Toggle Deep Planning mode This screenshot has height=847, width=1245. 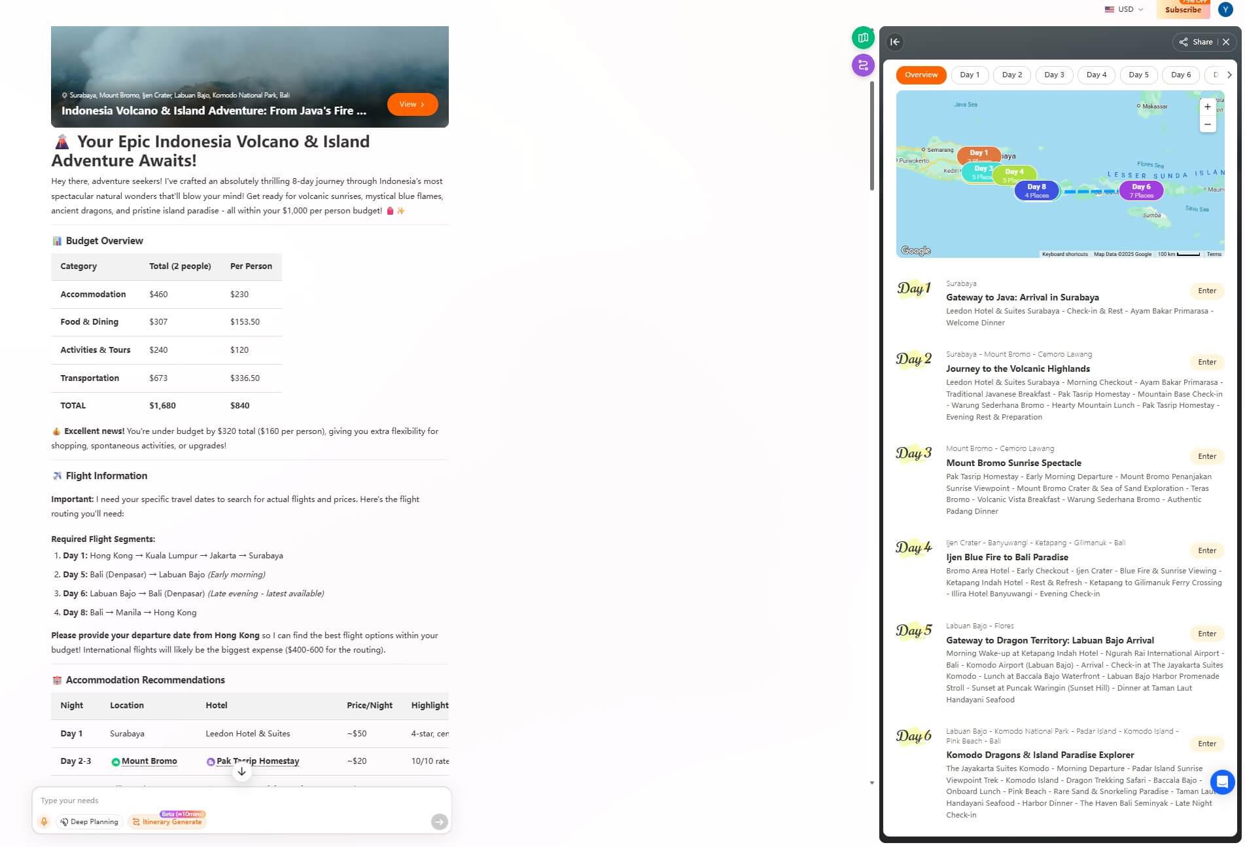90,821
